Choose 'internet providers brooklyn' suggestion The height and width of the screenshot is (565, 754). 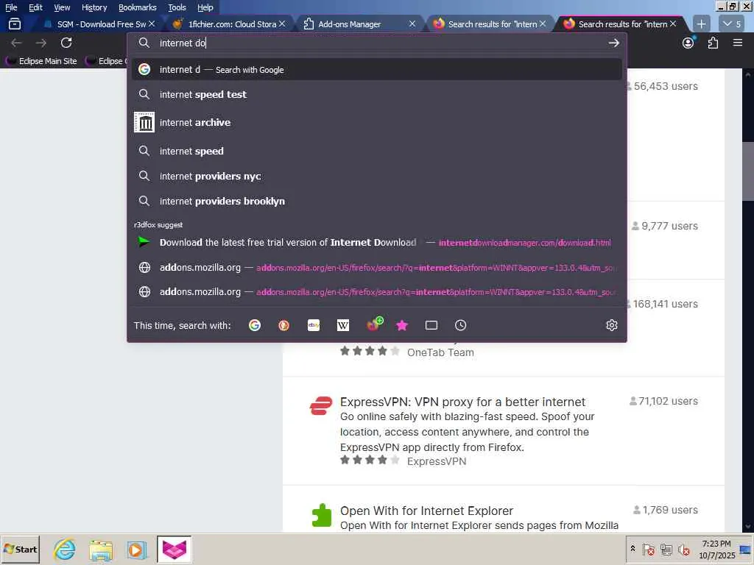point(376,201)
